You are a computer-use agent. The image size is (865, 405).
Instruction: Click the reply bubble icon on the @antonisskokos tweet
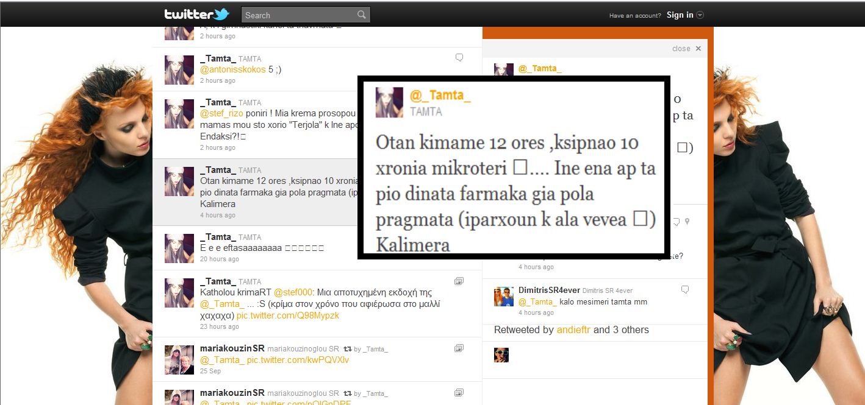(x=459, y=57)
